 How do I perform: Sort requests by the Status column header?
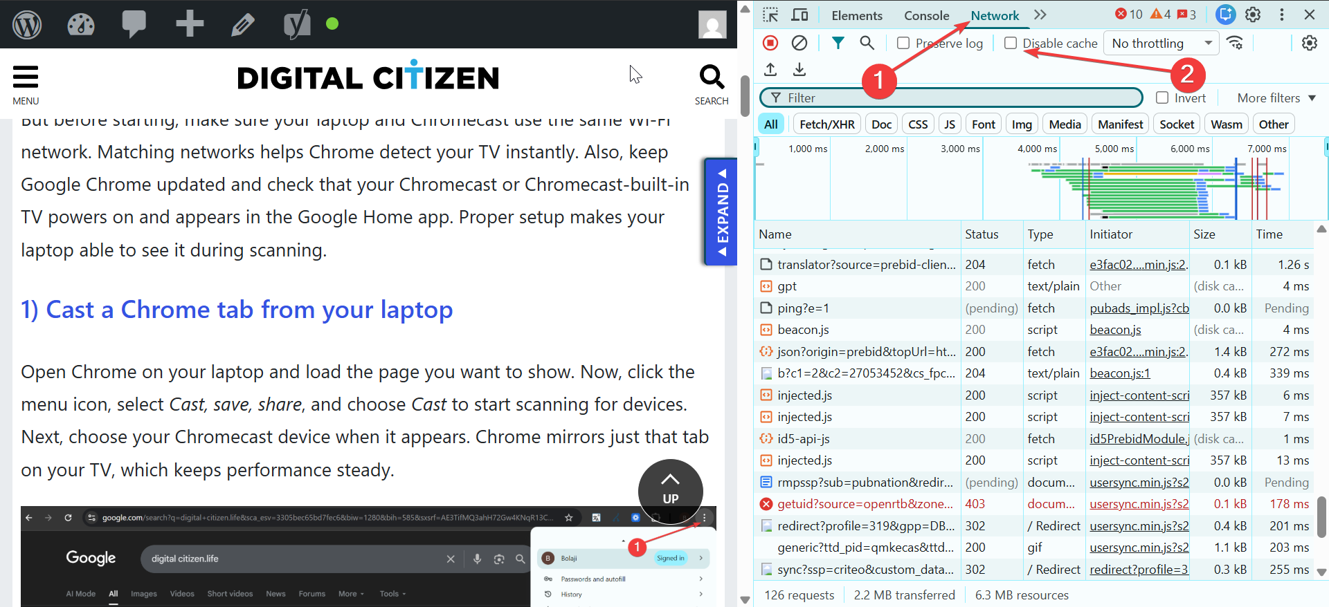(992, 234)
